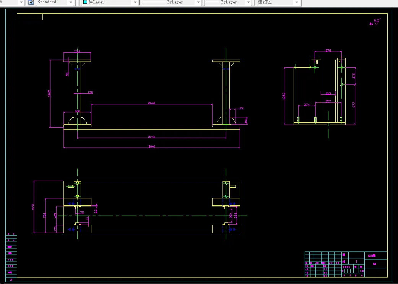Select the 173 vertical dimension text

coord(55,229)
